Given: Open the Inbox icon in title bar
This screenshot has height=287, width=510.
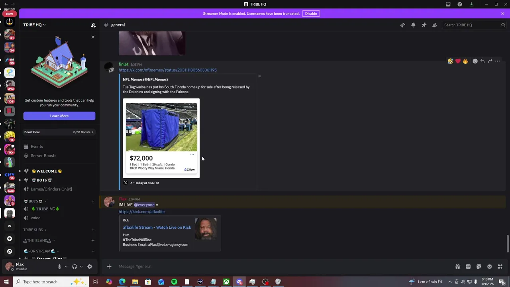Looking at the screenshot, I should tap(448, 4).
